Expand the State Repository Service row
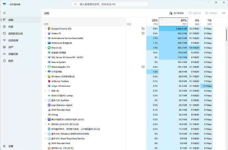Viewport: 228px width, 150px height. point(45,138)
